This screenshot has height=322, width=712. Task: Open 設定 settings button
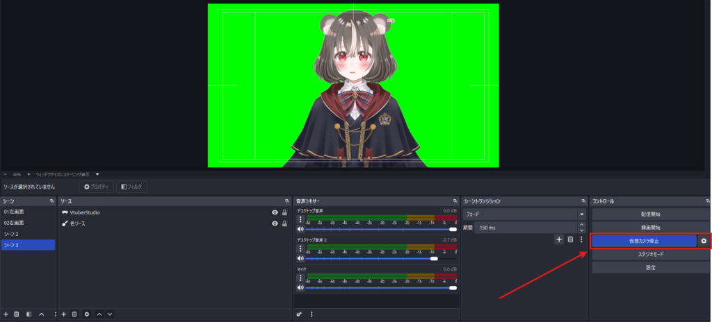pyautogui.click(x=651, y=268)
